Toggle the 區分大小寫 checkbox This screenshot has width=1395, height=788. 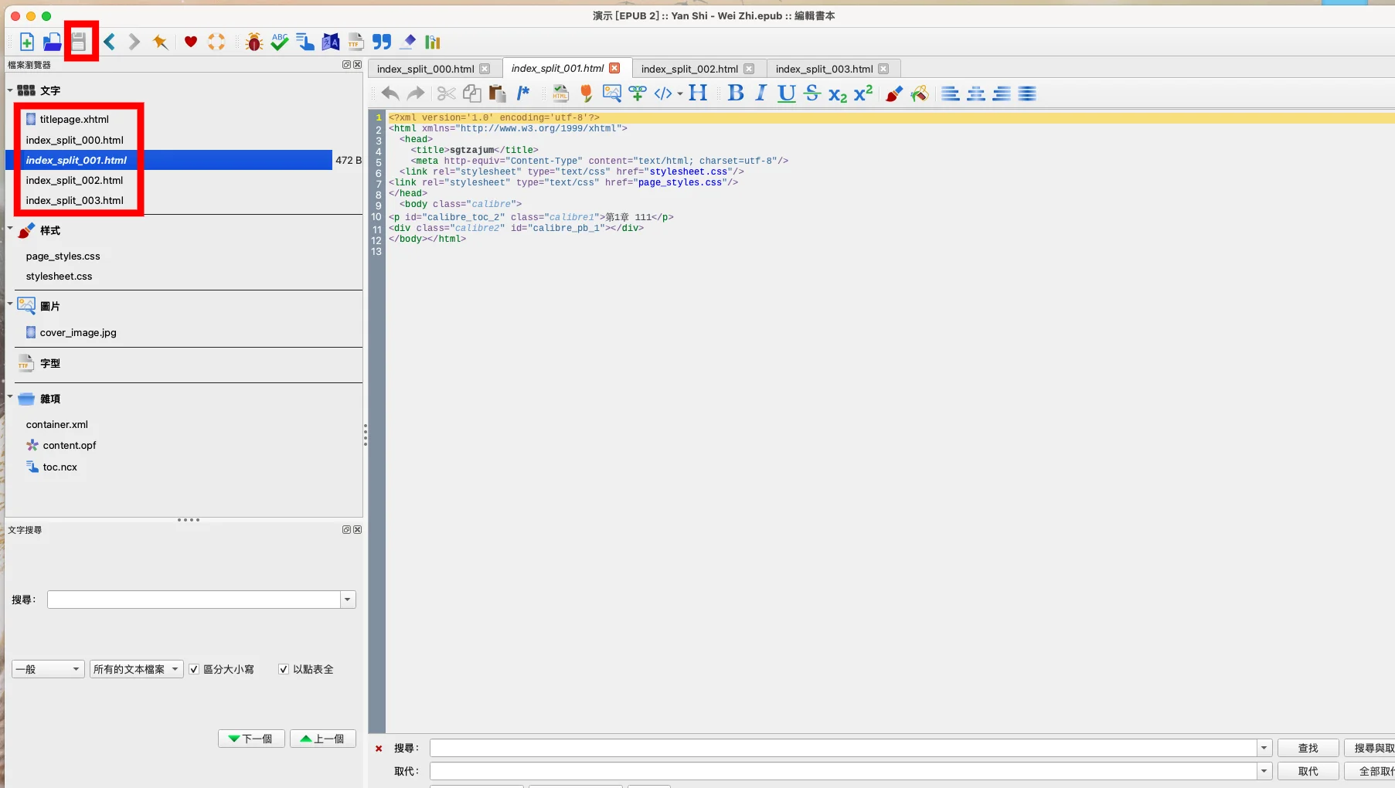point(194,669)
